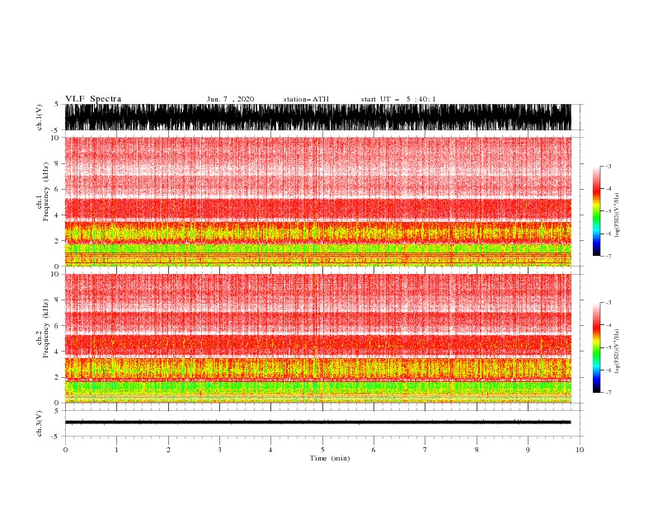The width and height of the screenshot is (653, 505).
Task: Click inside the ch.2 spectrogram panel
Action: coord(317,338)
